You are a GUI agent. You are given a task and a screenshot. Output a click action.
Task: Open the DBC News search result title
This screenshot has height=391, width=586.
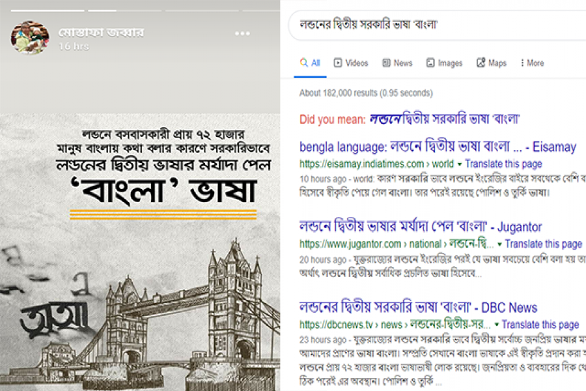pyautogui.click(x=418, y=308)
